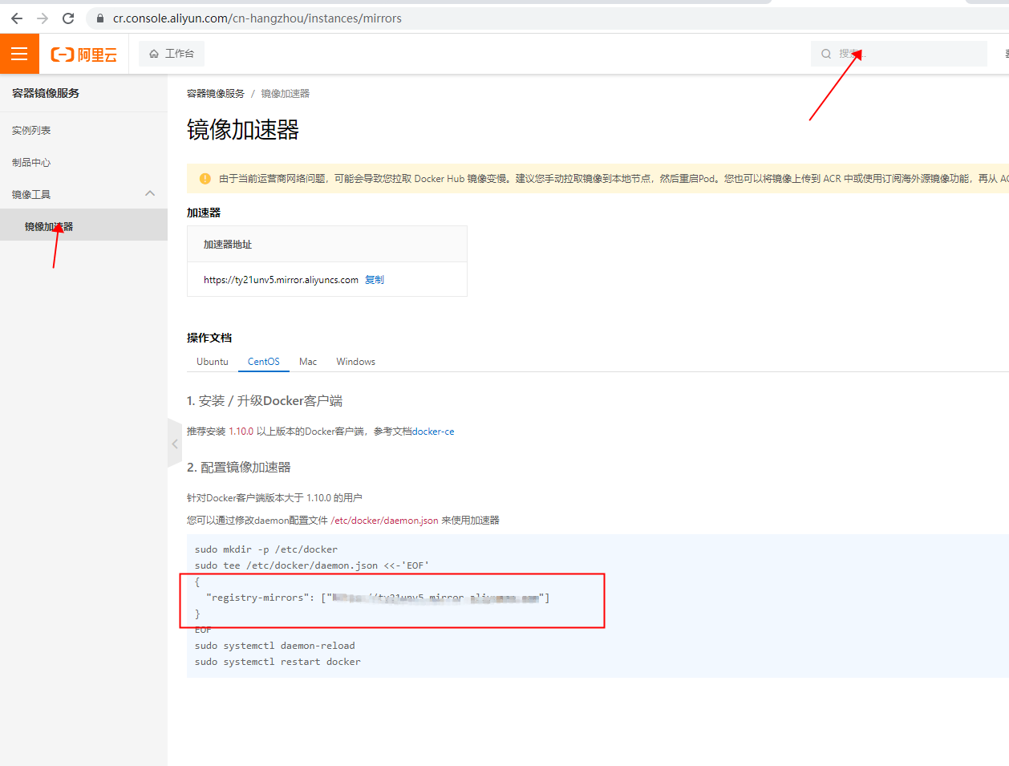Image resolution: width=1009 pixels, height=766 pixels.
Task: Collapse the 镜像工具 sidebar group
Action: (x=83, y=194)
